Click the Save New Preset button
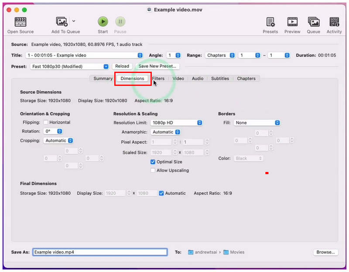 click(x=157, y=66)
